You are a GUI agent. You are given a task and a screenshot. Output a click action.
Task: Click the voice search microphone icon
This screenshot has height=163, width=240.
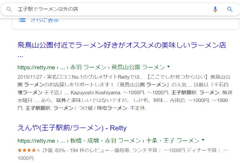click(x=215, y=9)
